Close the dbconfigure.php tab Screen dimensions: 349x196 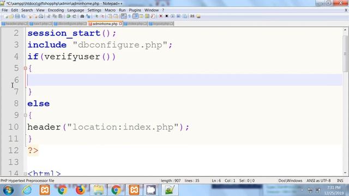click(x=85, y=23)
